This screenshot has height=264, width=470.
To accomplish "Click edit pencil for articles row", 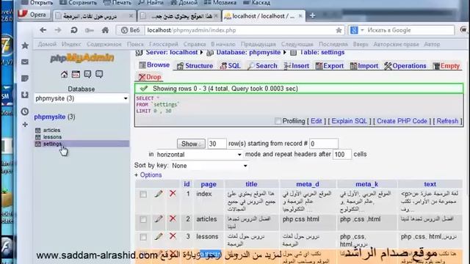I will (159, 219).
